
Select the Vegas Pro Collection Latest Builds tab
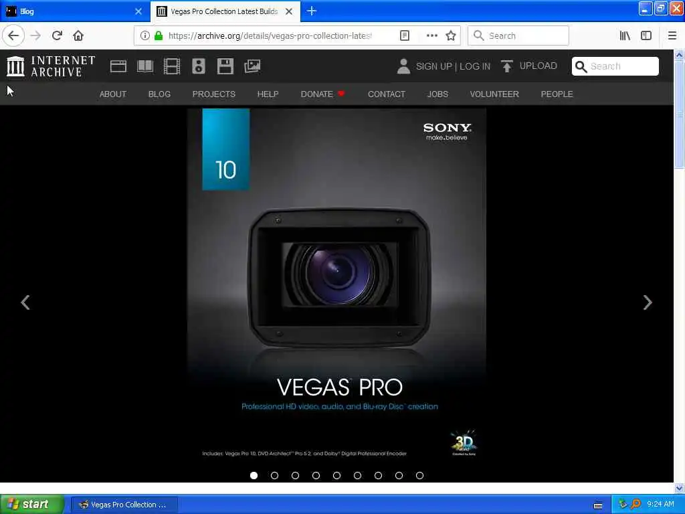pyautogui.click(x=225, y=11)
